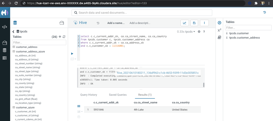The height and width of the screenshot is (121, 273).
Task: Run the Hive query with play button
Action: (x=72, y=54)
